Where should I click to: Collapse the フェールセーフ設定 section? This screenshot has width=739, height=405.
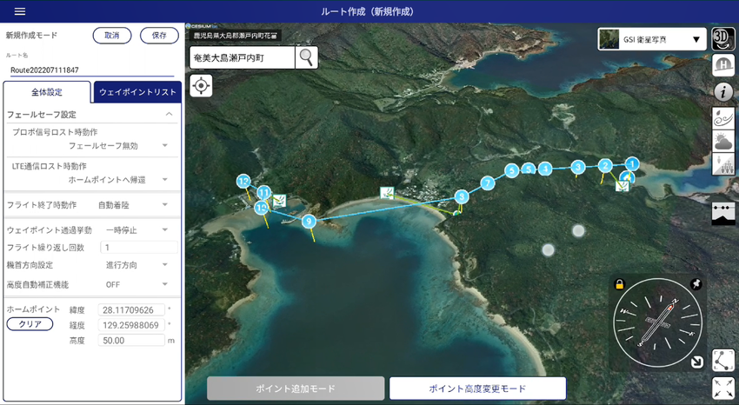(169, 115)
